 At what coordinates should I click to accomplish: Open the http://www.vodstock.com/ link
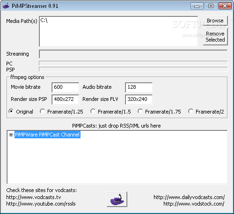coord(194,204)
